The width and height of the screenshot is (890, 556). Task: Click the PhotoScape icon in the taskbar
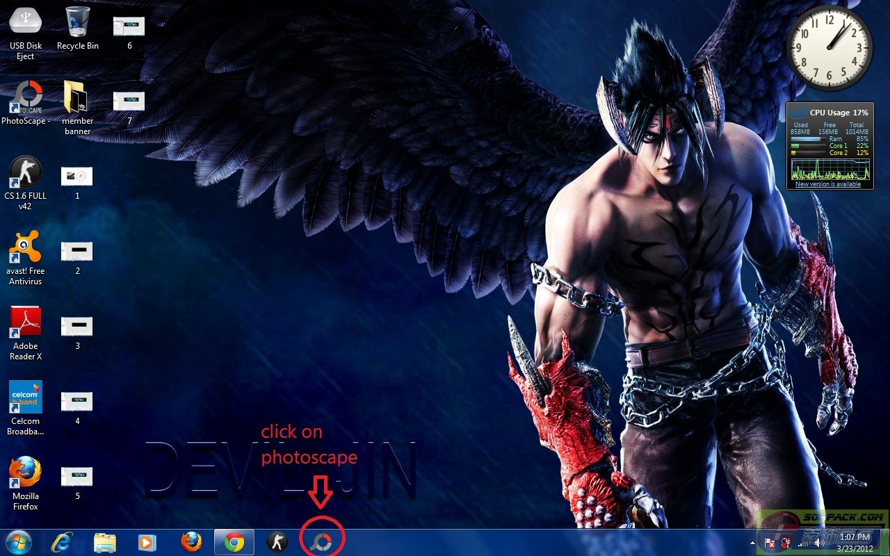[x=322, y=542]
